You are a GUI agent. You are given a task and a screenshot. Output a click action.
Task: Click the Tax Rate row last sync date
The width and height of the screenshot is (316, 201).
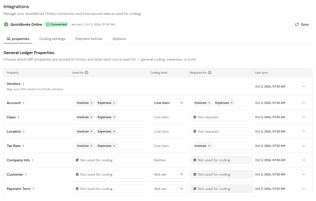[270, 146]
